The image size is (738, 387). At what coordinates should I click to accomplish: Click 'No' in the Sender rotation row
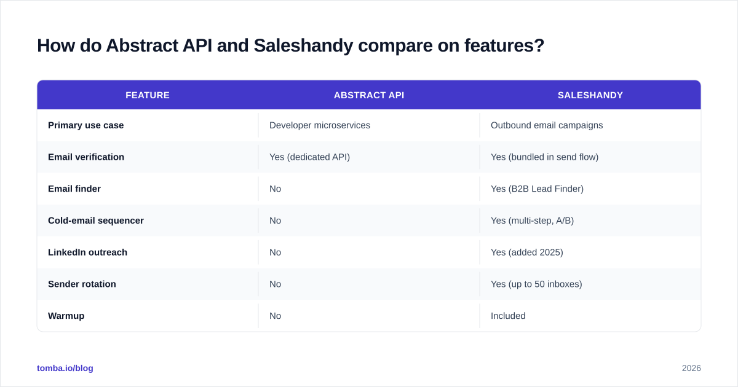[275, 284]
